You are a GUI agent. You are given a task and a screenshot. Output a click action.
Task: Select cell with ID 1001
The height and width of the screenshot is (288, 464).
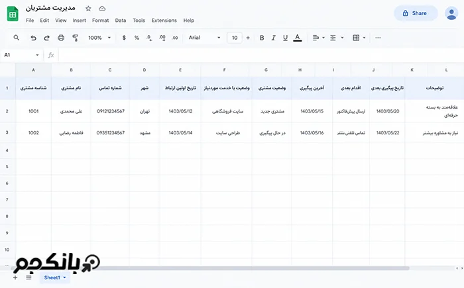(33, 111)
